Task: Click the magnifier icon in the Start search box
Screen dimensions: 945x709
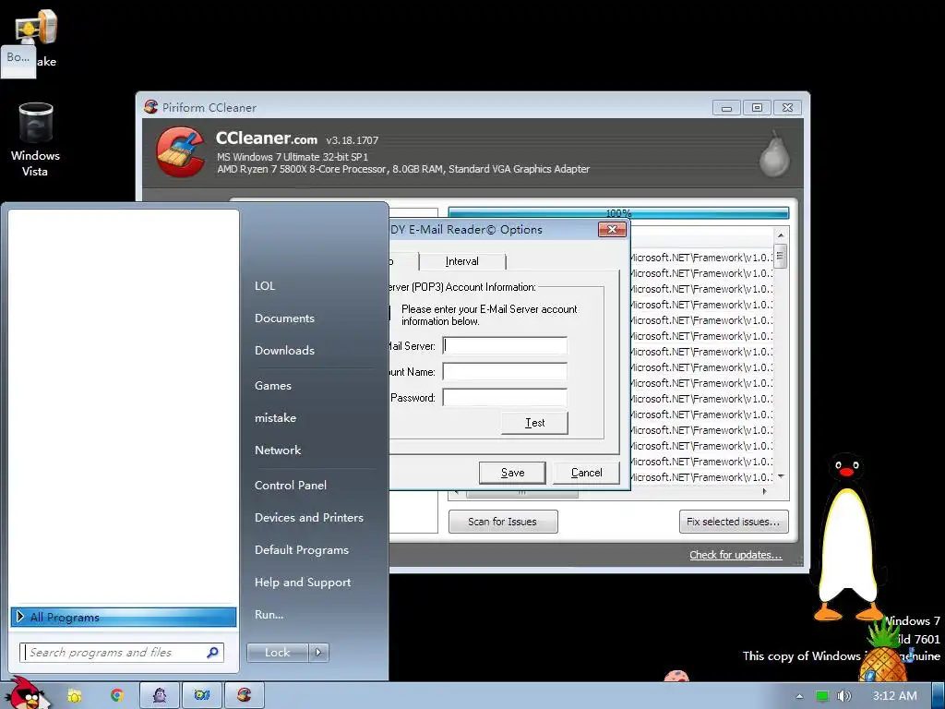Action: (212, 653)
